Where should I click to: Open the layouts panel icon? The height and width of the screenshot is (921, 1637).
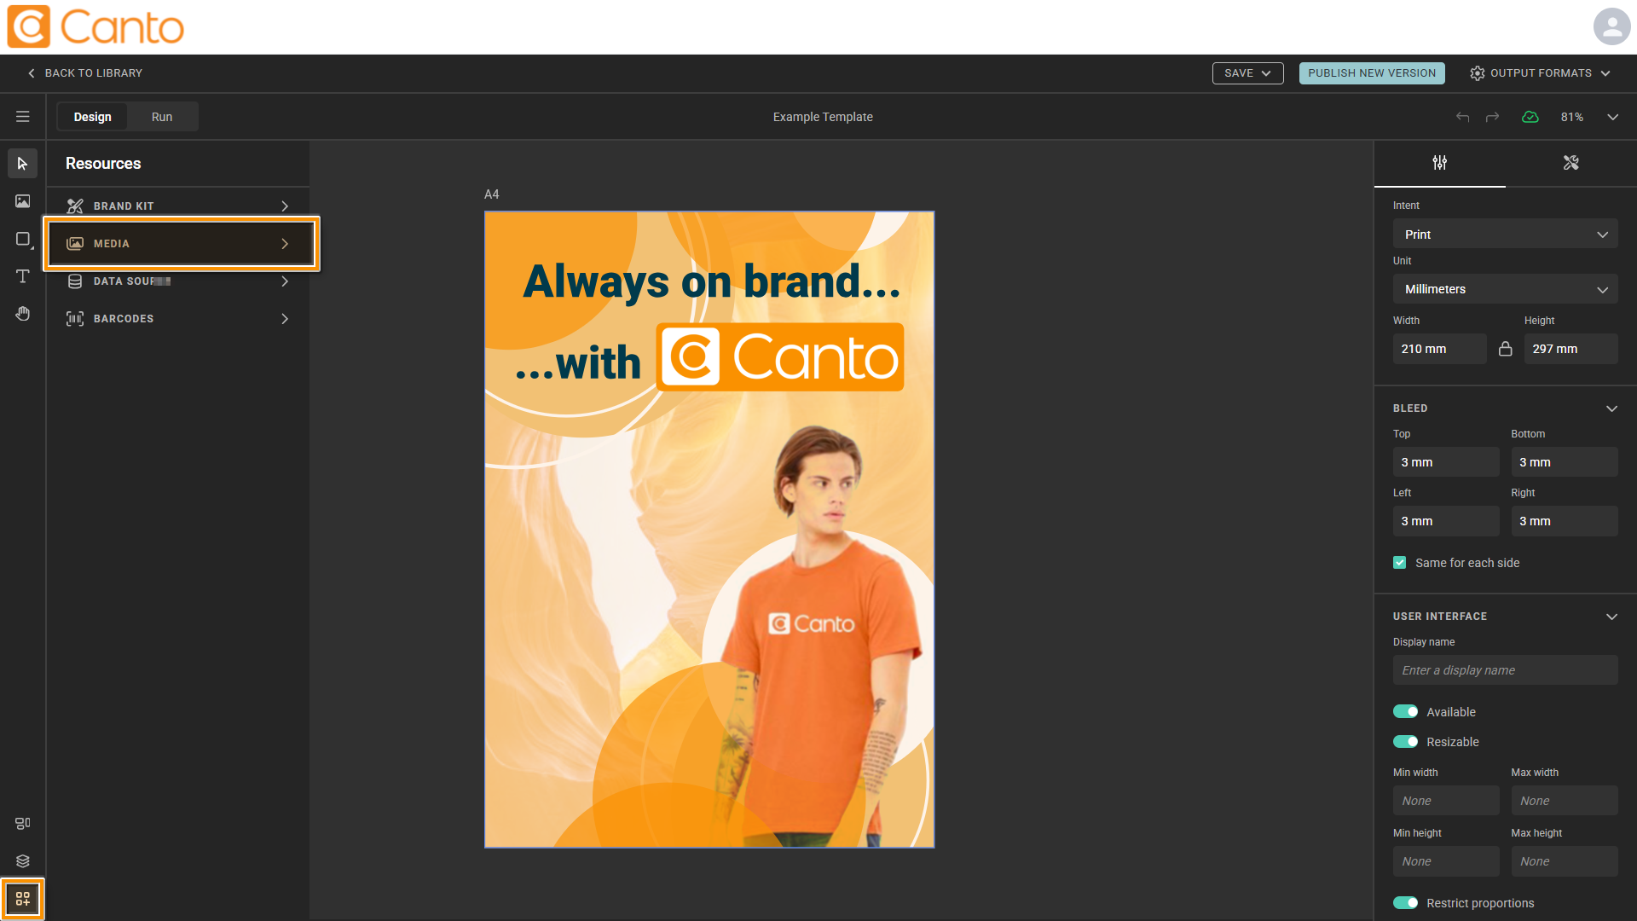pyautogui.click(x=23, y=824)
